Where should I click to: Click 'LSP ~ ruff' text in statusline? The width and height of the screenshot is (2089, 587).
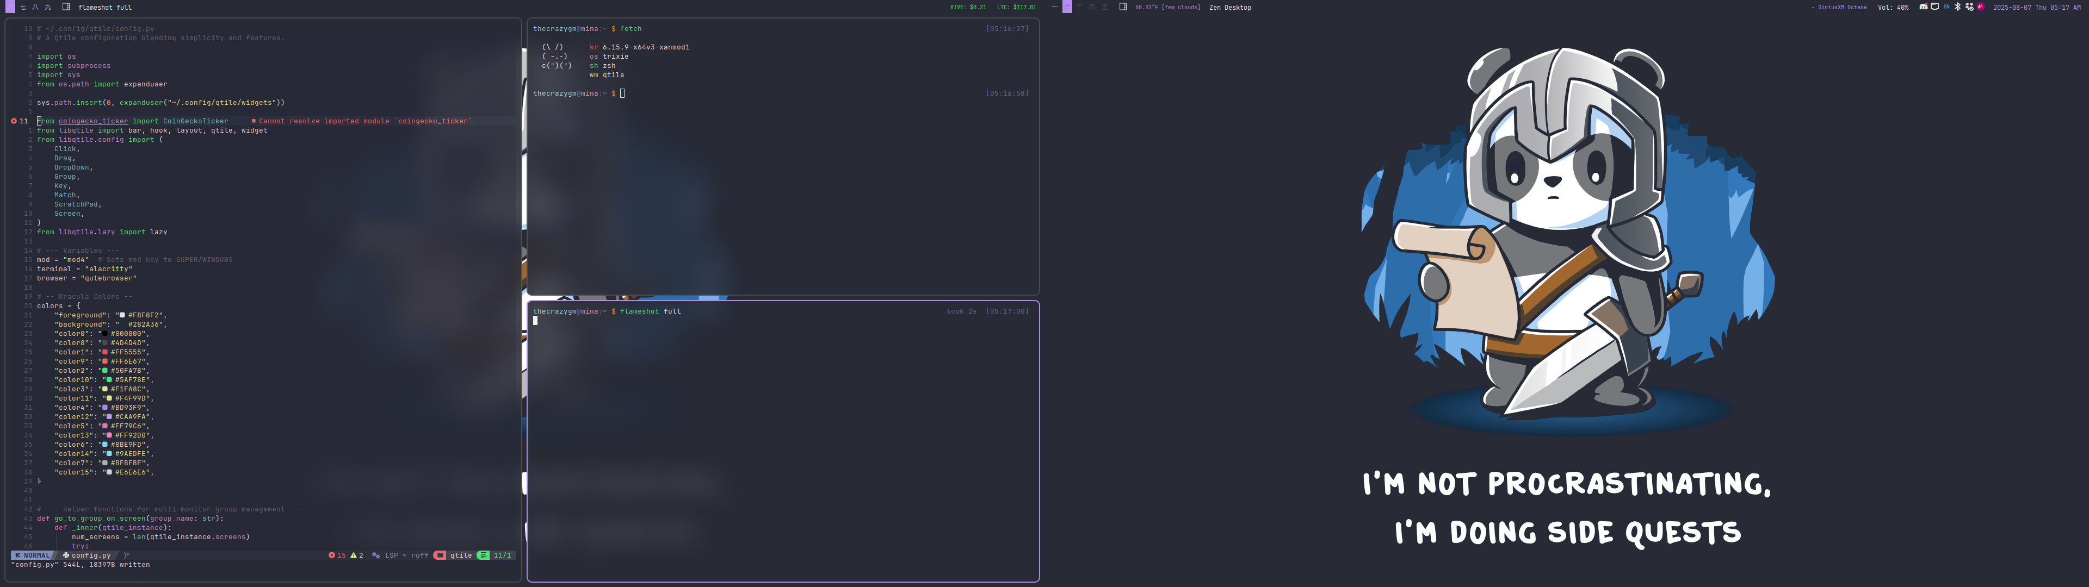pos(406,555)
